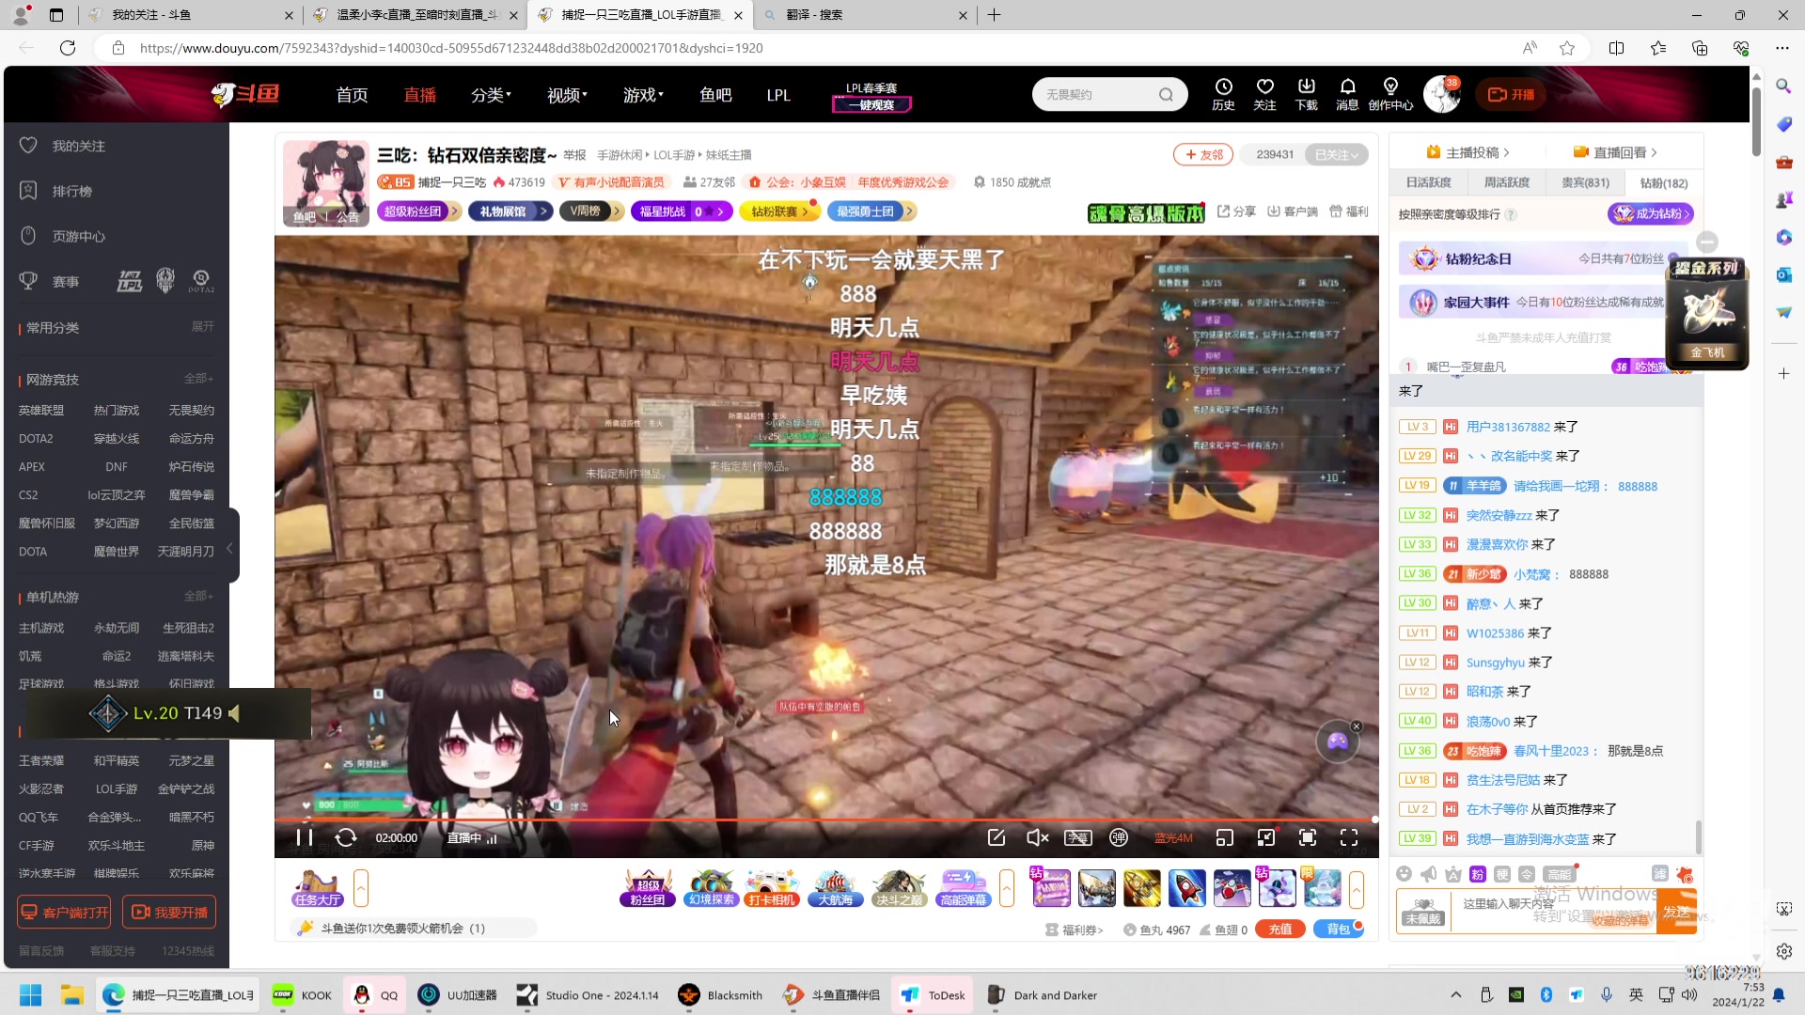
Task: Expand the 视频 nav dropdown
Action: [567, 95]
